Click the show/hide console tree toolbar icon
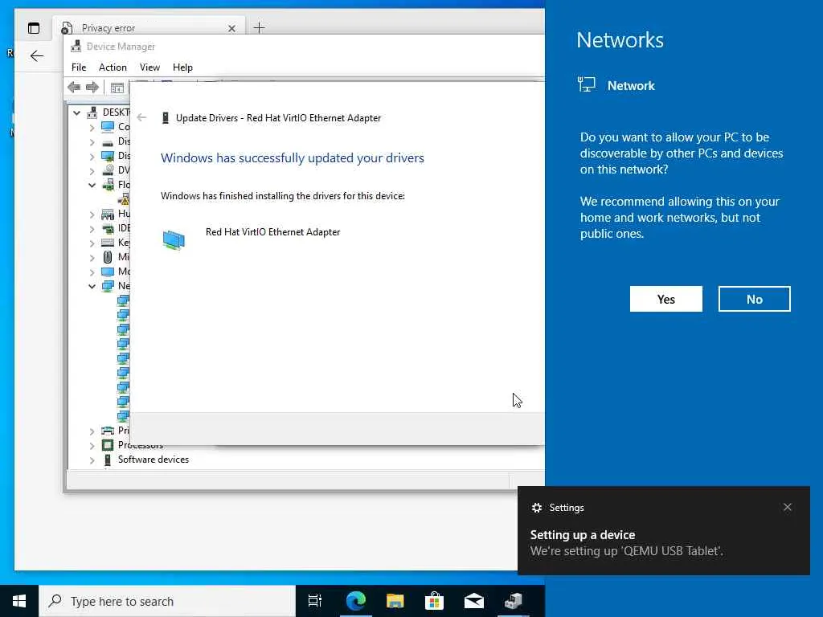 pos(117,88)
